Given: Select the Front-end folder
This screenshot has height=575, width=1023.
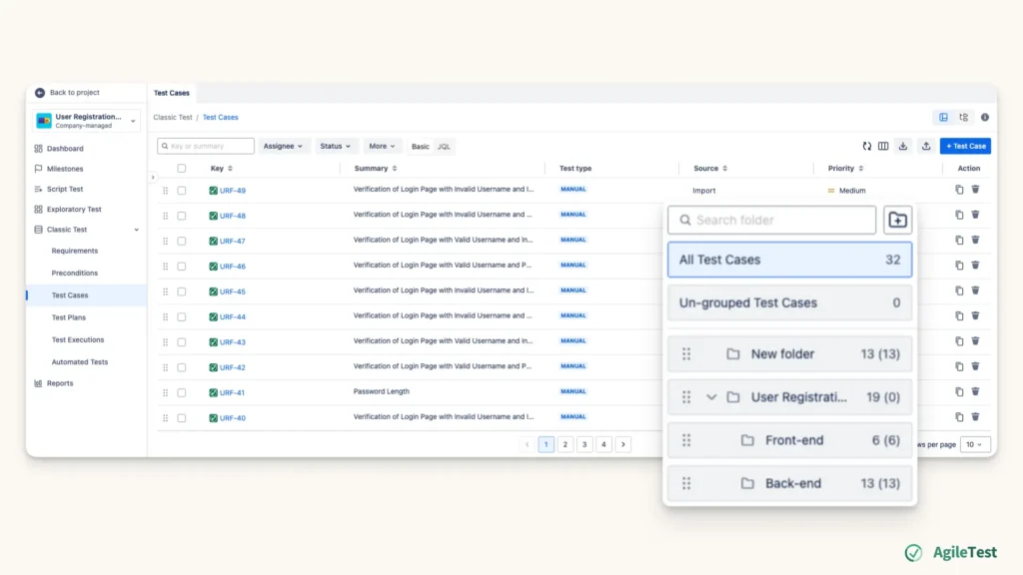Looking at the screenshot, I should point(790,440).
